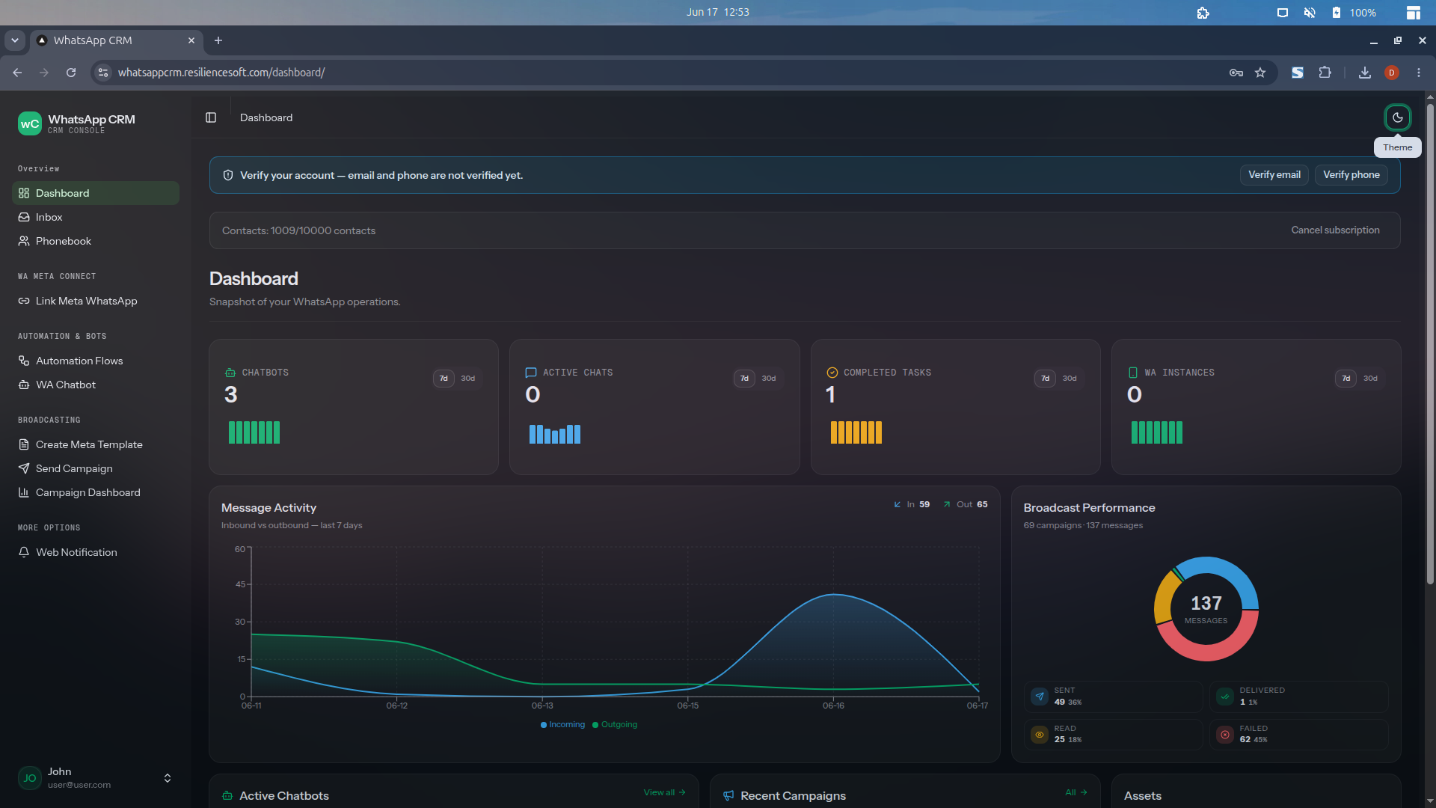Open Web Notification settings
Image resolution: width=1436 pixels, height=808 pixels.
tap(96, 552)
